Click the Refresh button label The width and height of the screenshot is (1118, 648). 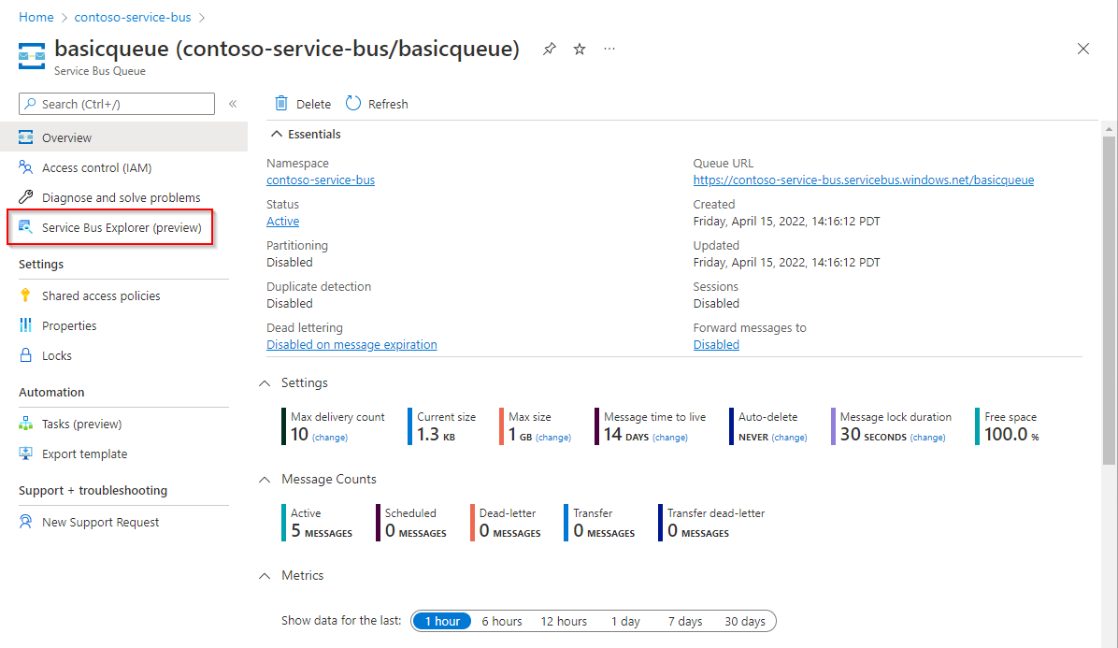(x=388, y=104)
